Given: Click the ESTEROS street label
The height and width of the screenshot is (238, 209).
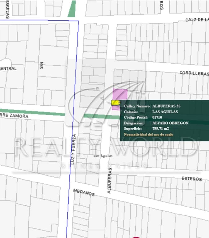Looking at the screenshot, I should (192, 179).
